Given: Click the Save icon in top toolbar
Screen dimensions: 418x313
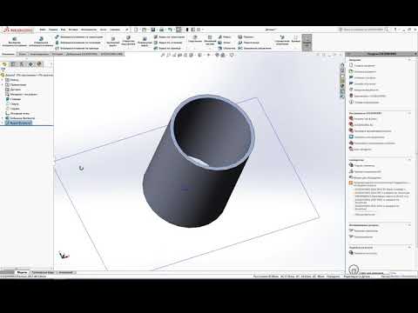Looking at the screenshot, I should [x=153, y=30].
